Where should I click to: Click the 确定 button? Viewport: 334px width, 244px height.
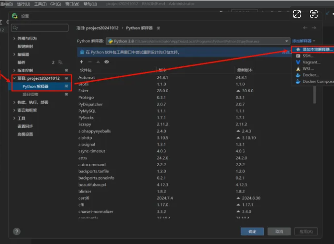tap(252, 232)
